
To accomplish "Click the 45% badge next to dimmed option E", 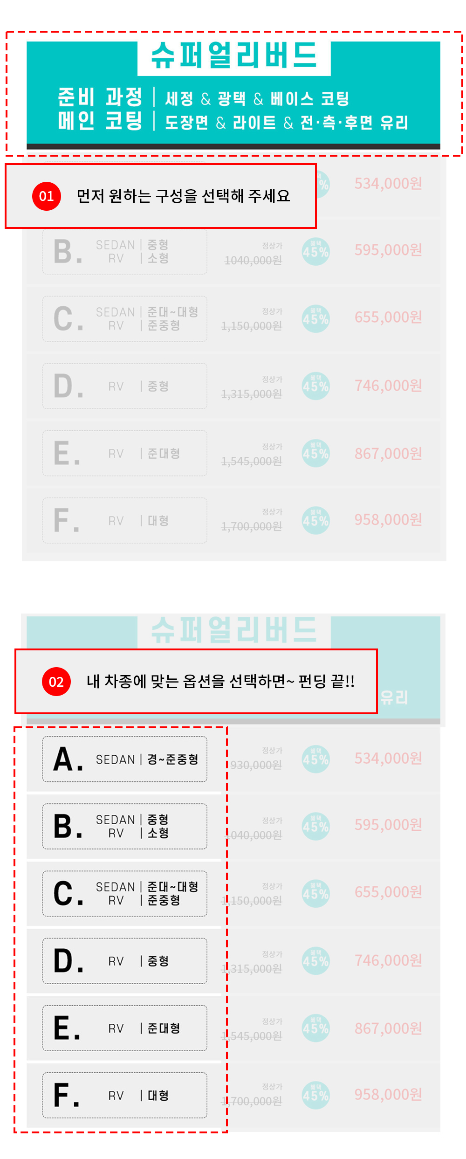I will point(315,453).
